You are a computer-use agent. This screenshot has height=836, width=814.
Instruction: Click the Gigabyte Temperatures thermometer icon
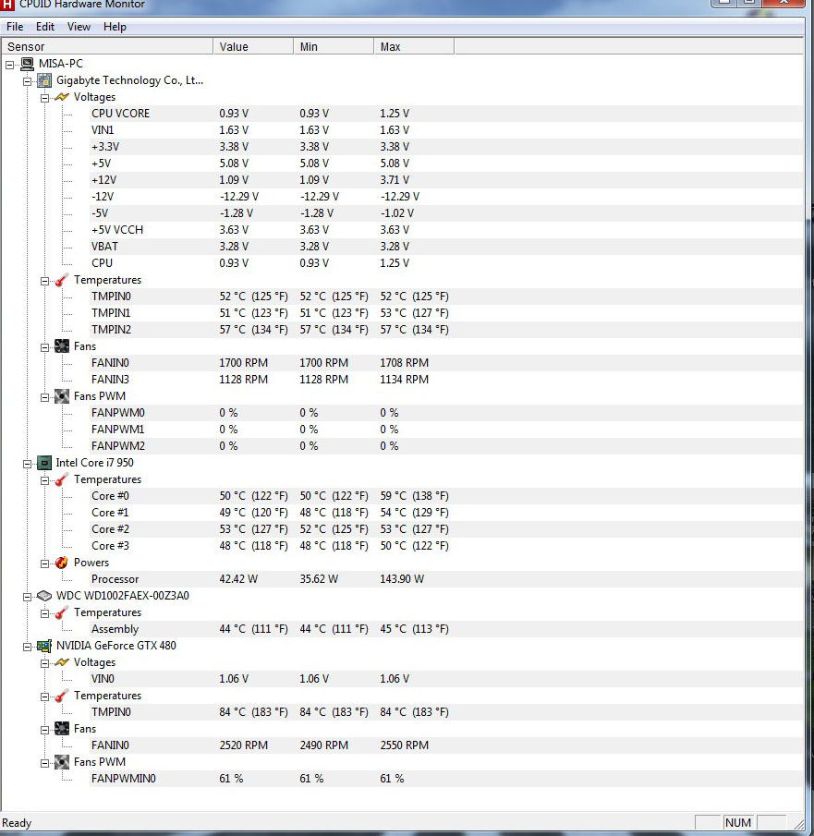click(x=62, y=280)
